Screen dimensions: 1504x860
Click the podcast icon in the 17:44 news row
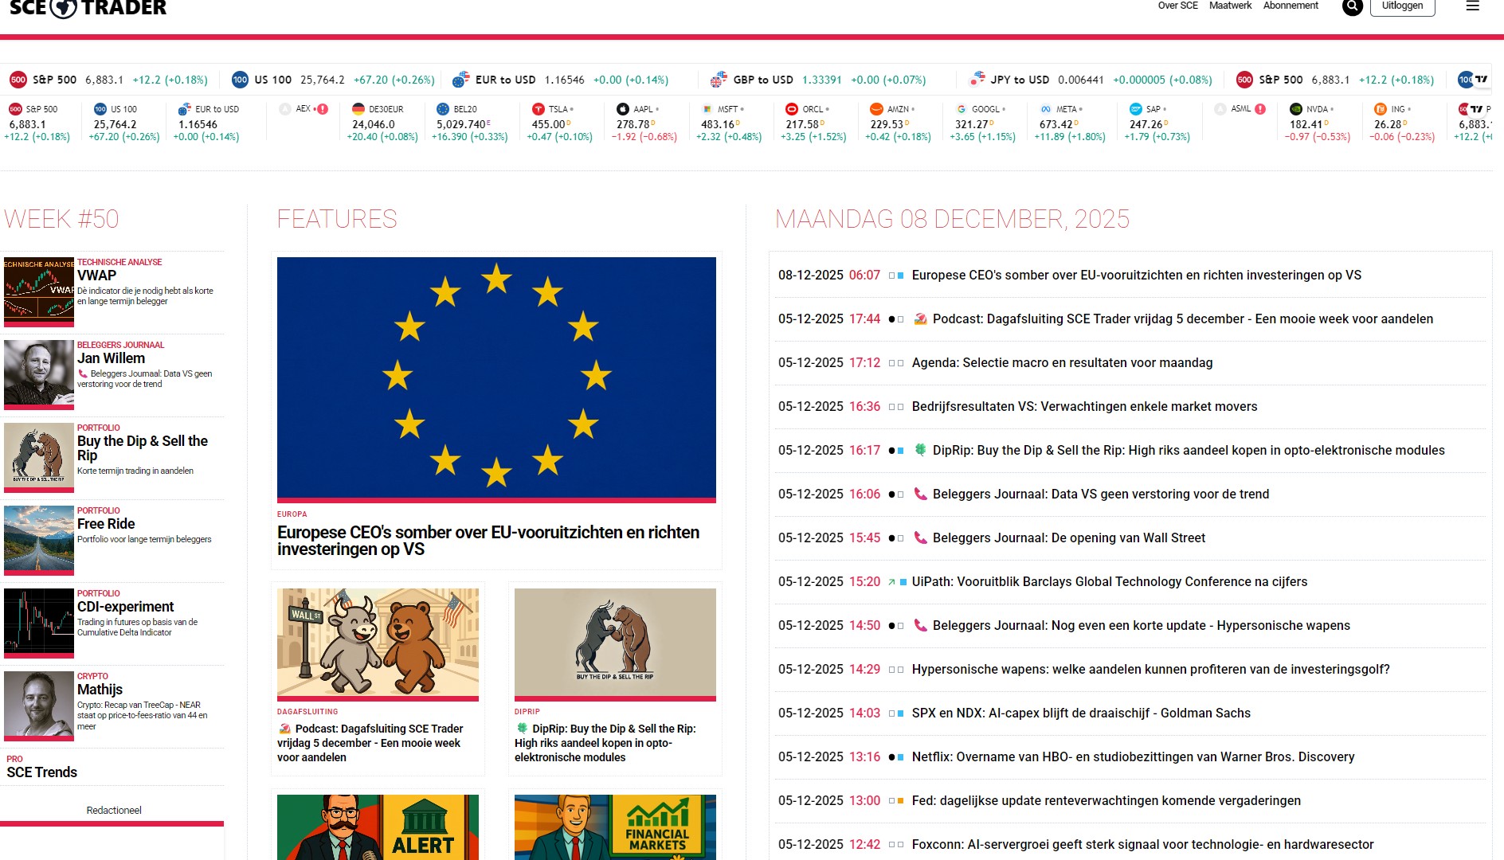click(920, 319)
